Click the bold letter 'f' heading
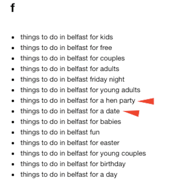The height and width of the screenshot is (184, 190). (12, 7)
